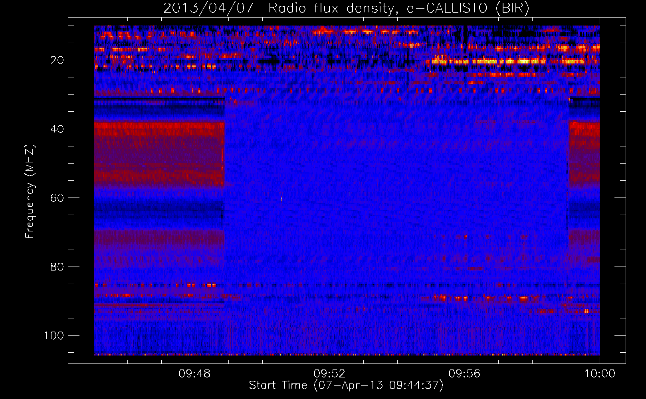Click the 10:00 time tick label

pyautogui.click(x=600, y=374)
